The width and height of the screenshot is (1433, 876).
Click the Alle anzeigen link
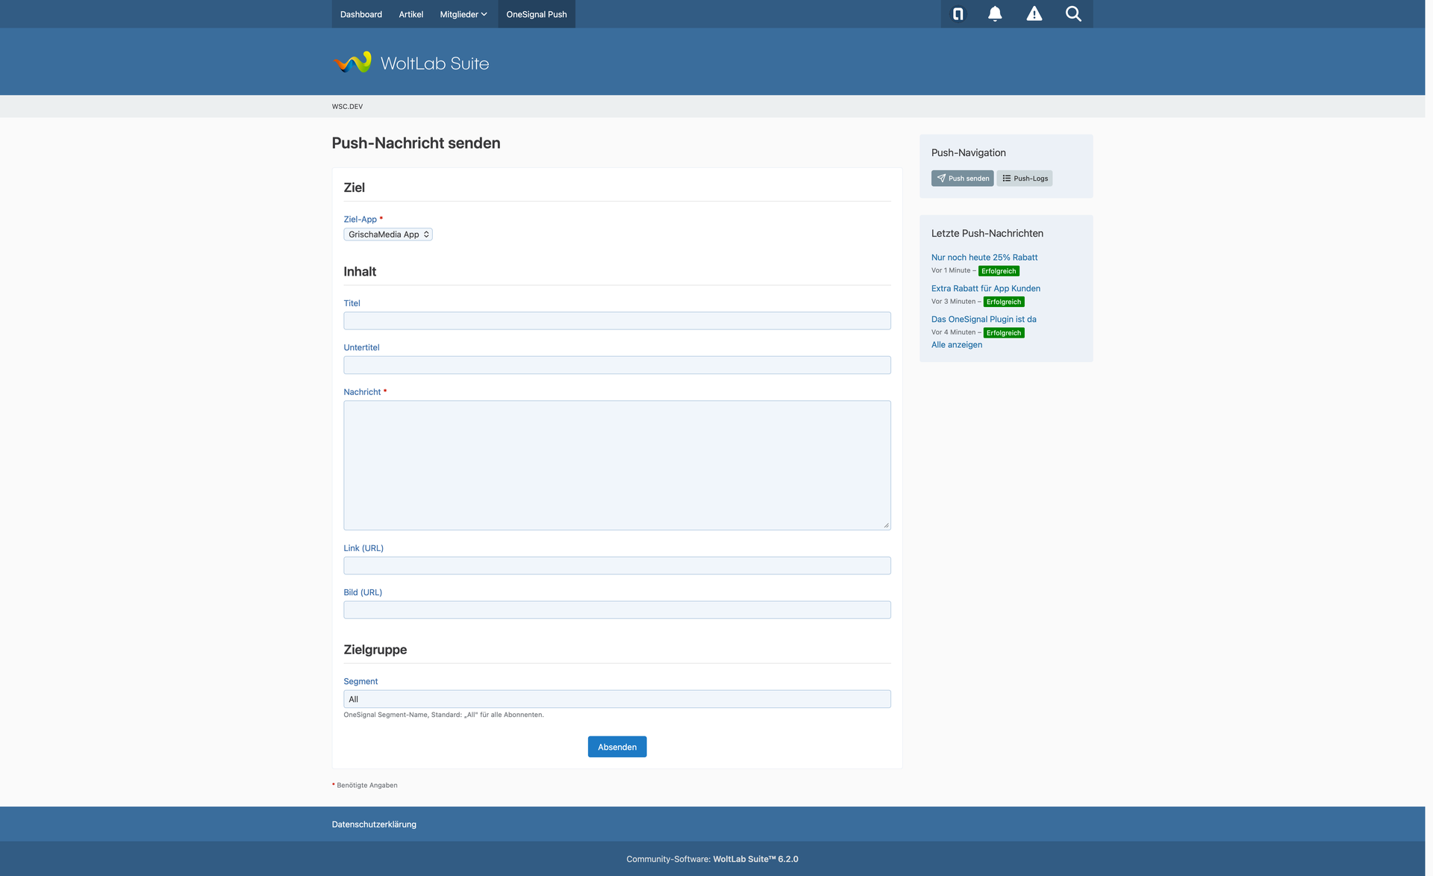click(x=956, y=345)
